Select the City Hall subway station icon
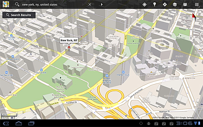Image resolution: width=203 pixels, height=127 pixels. pos(41,70)
